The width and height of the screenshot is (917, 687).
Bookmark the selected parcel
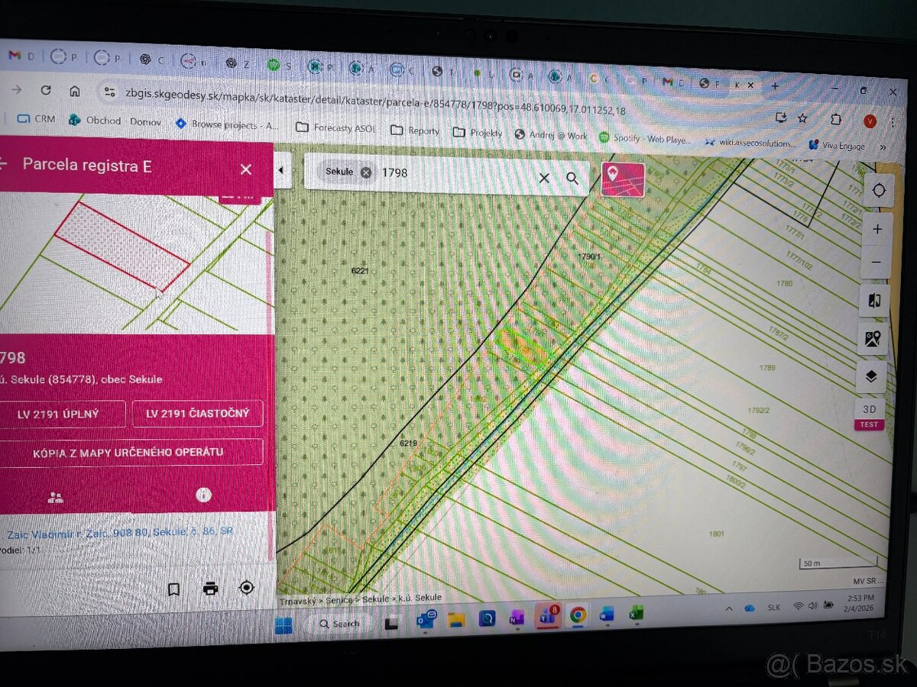[173, 589]
